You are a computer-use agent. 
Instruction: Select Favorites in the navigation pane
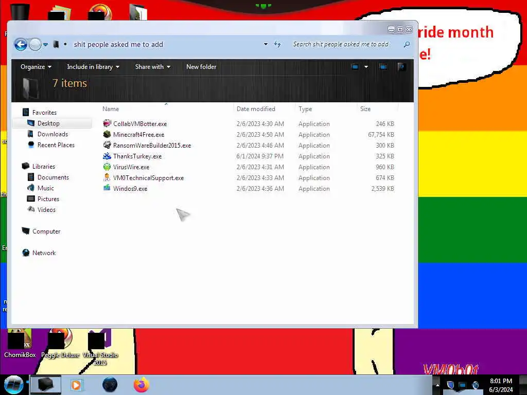(x=44, y=113)
